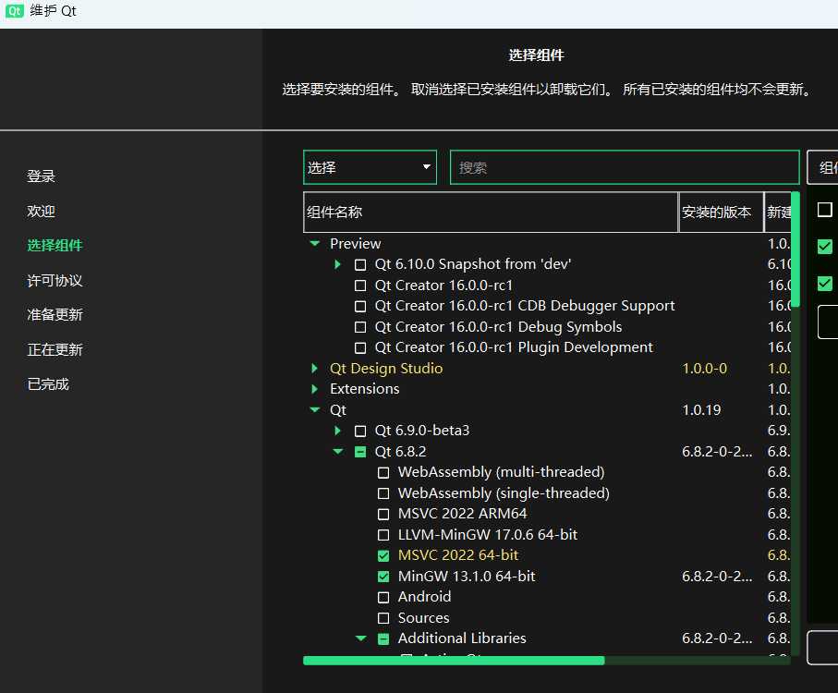Check the Android component
This screenshot has width=838, height=693.
[383, 597]
